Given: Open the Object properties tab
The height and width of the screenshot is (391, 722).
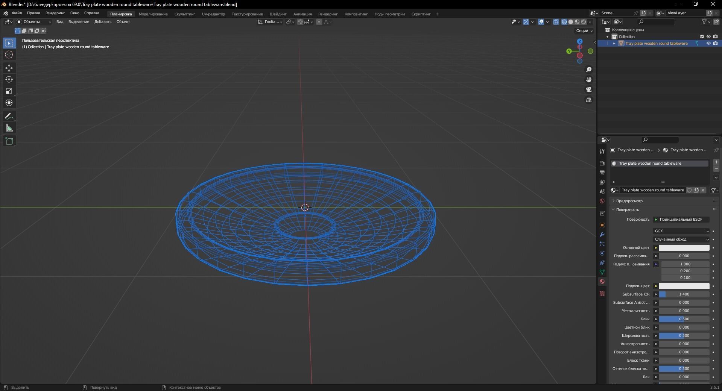Looking at the screenshot, I should (602, 225).
